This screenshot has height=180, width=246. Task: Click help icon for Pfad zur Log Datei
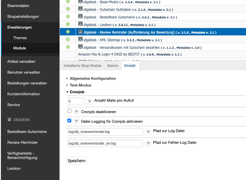(x=148, y=132)
